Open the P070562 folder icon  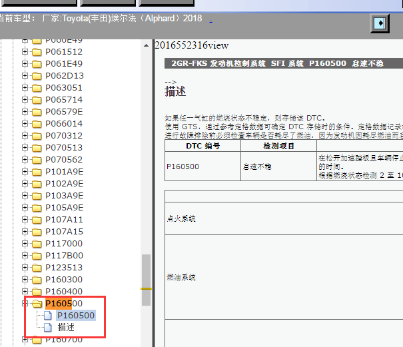pos(37,160)
